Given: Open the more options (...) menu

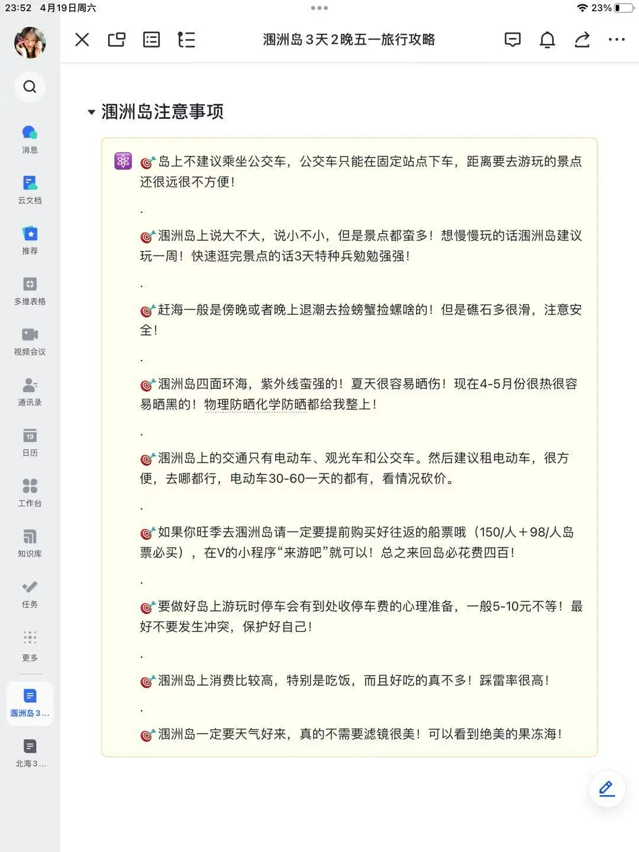Looking at the screenshot, I should pos(617,40).
